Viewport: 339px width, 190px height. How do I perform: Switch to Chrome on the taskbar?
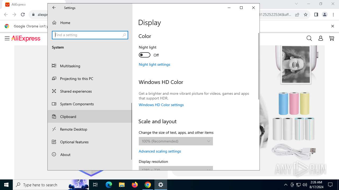[148, 185]
